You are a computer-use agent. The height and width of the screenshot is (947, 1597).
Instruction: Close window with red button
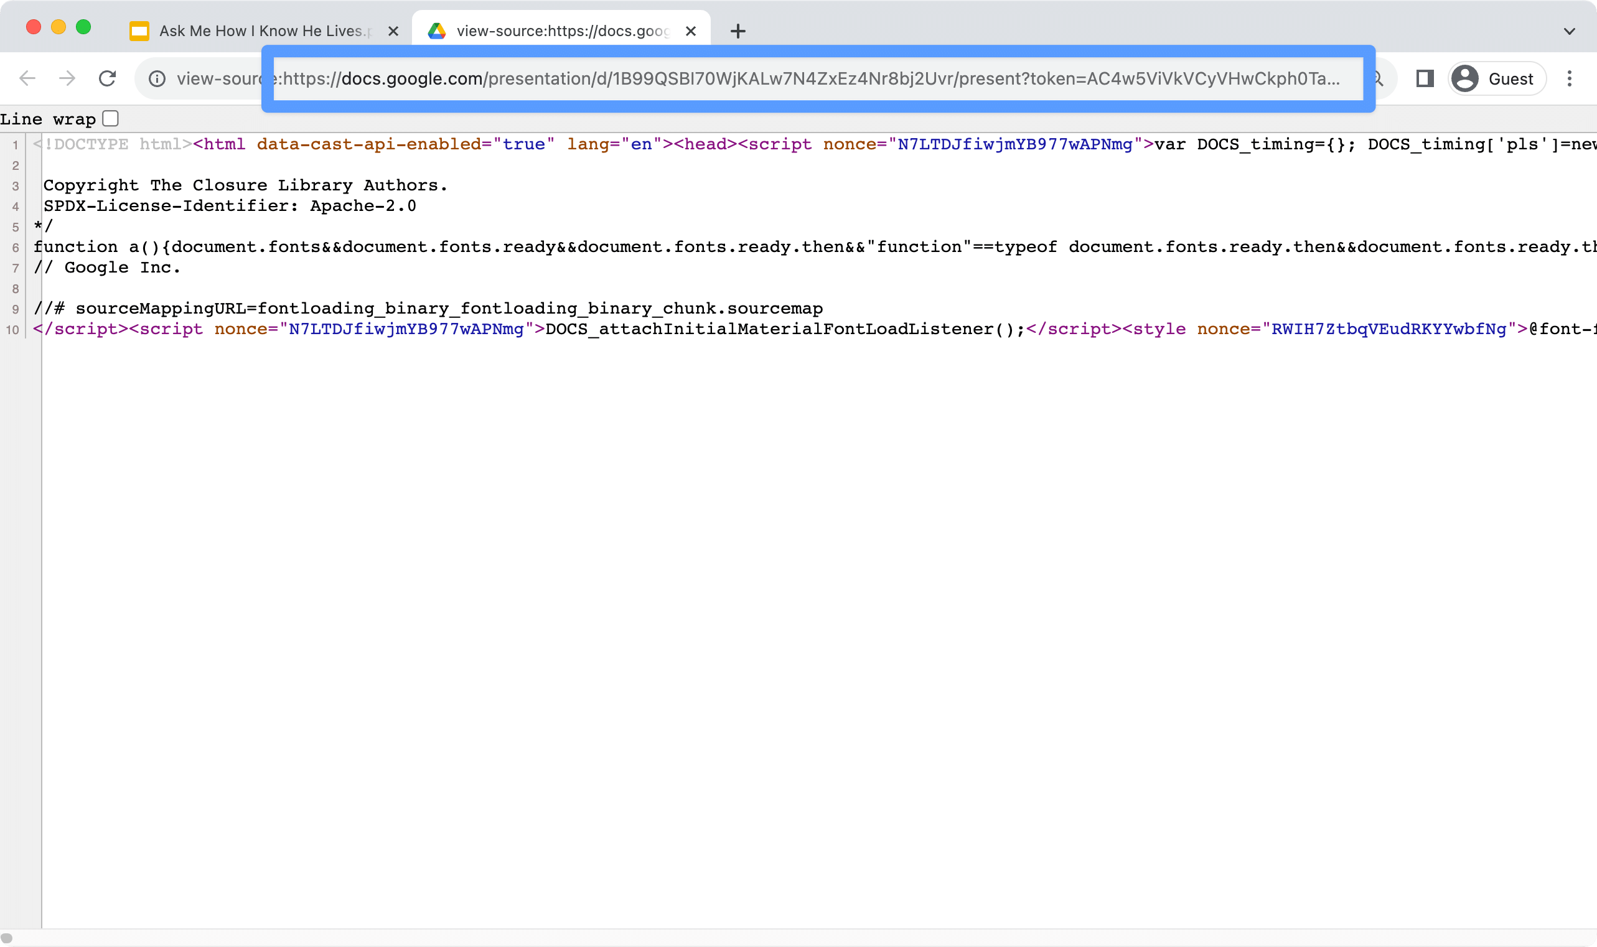coord(33,27)
